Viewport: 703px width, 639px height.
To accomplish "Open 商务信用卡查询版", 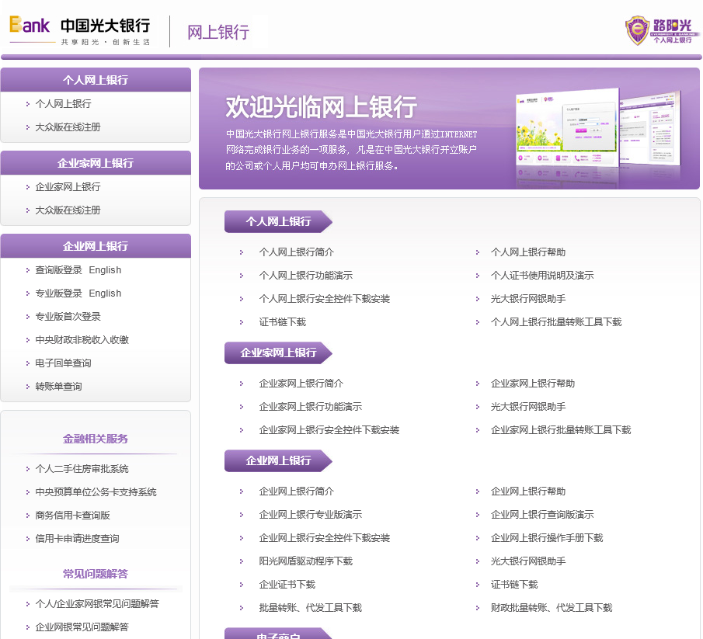I will point(73,516).
